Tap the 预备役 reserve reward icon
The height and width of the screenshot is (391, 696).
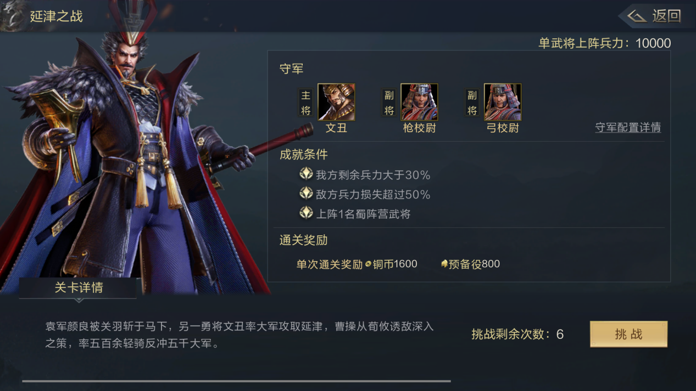click(x=444, y=264)
